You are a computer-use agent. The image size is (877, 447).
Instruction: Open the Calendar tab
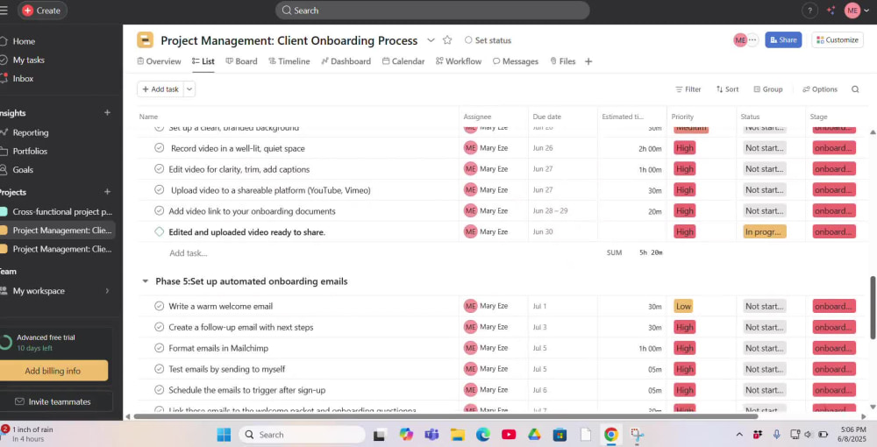point(403,61)
